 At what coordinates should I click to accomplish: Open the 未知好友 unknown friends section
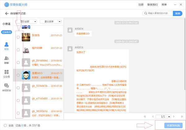(x=7, y=87)
